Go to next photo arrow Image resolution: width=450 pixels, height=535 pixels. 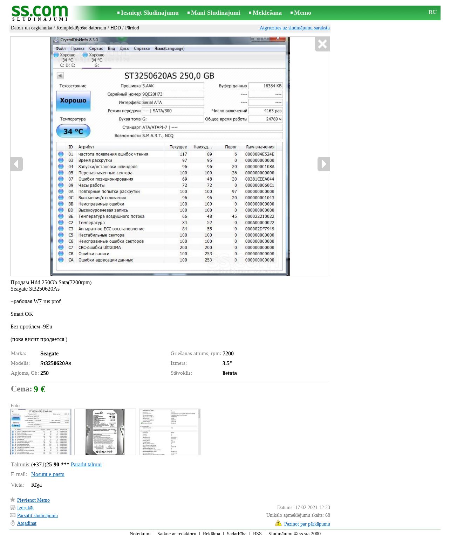click(x=324, y=164)
